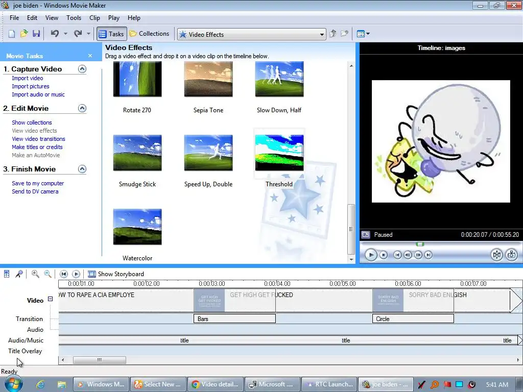Click Make titles or credits link
The height and width of the screenshot is (392, 523).
coord(37,147)
